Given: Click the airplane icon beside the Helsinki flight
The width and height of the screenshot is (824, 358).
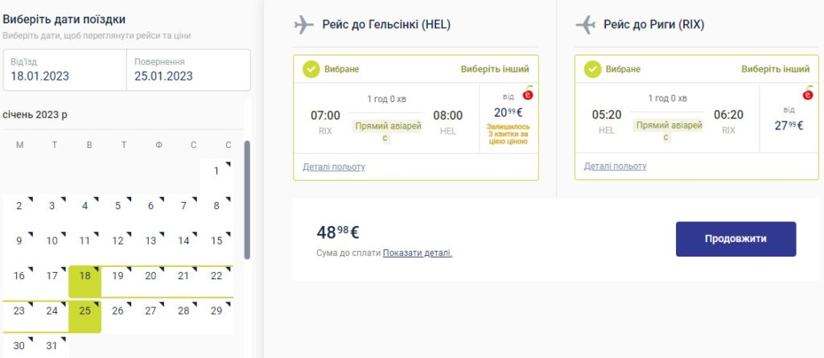Looking at the screenshot, I should coord(304,25).
